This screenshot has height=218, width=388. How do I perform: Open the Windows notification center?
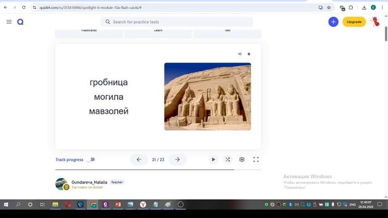[380, 205]
